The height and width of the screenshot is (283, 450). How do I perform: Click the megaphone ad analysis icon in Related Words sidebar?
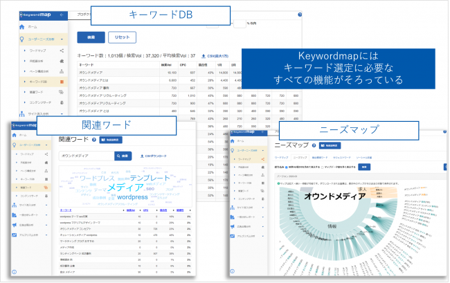(x=14, y=226)
